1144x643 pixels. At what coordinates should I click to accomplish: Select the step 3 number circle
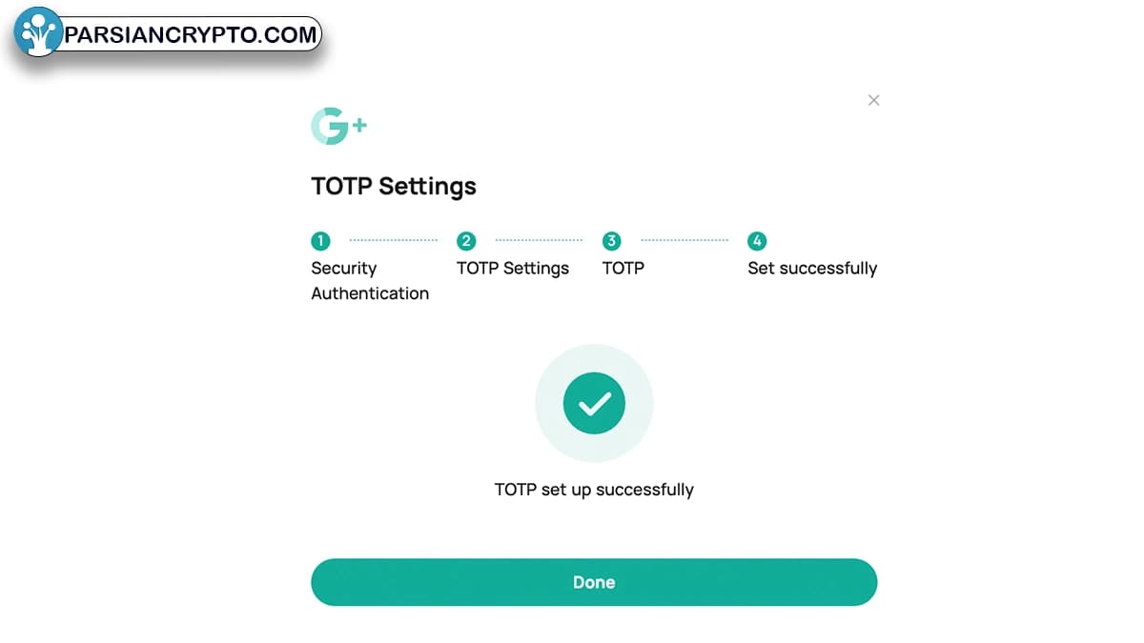(612, 241)
